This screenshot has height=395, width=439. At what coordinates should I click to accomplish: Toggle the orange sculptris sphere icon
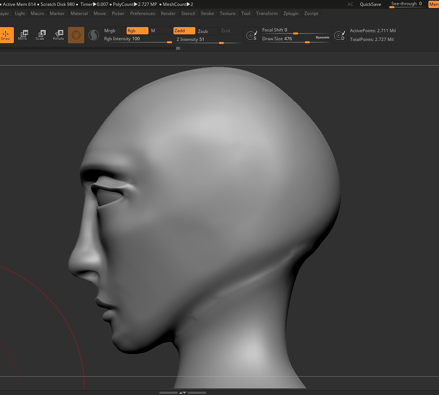click(76, 35)
